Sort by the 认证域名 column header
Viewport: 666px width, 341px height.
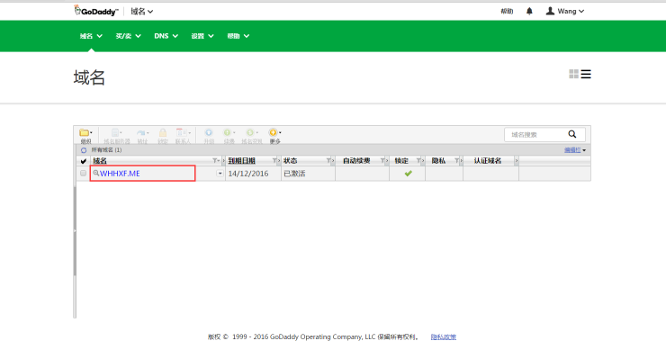tap(488, 161)
